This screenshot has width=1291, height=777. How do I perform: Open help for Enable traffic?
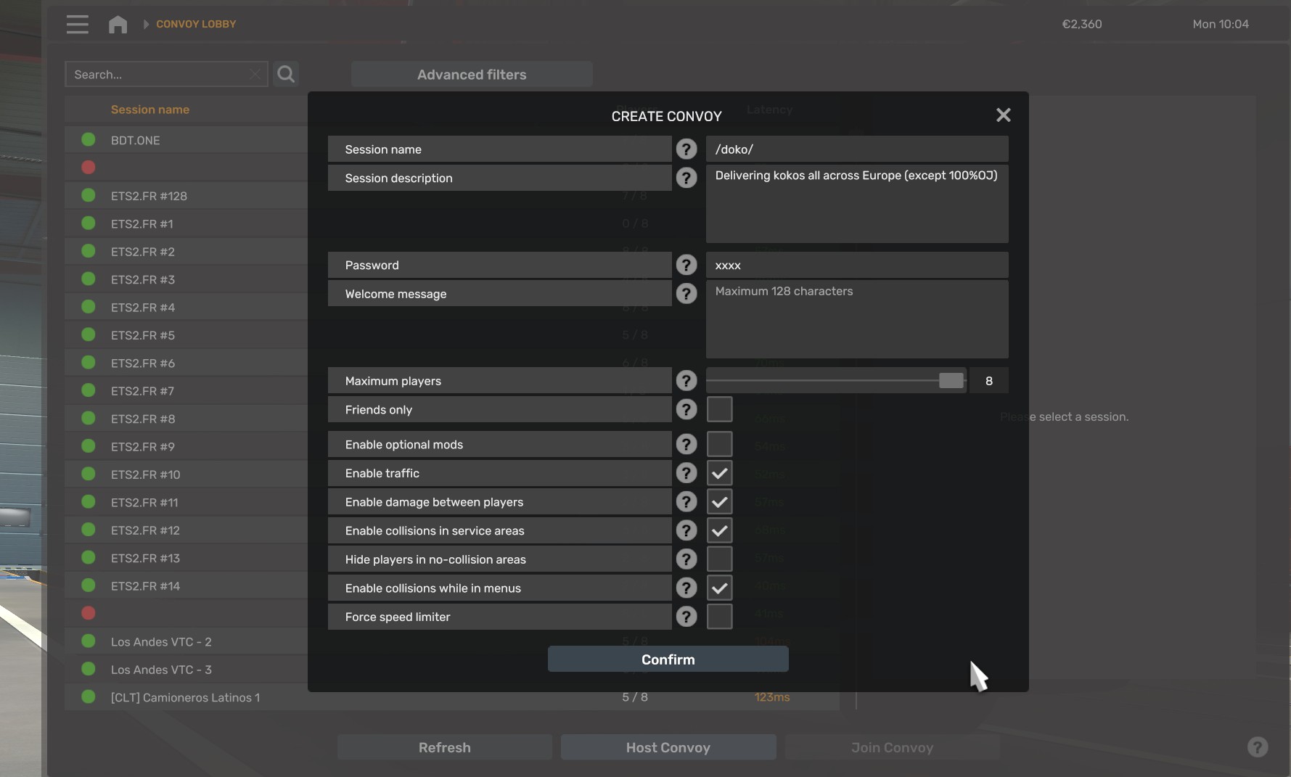tap(686, 473)
